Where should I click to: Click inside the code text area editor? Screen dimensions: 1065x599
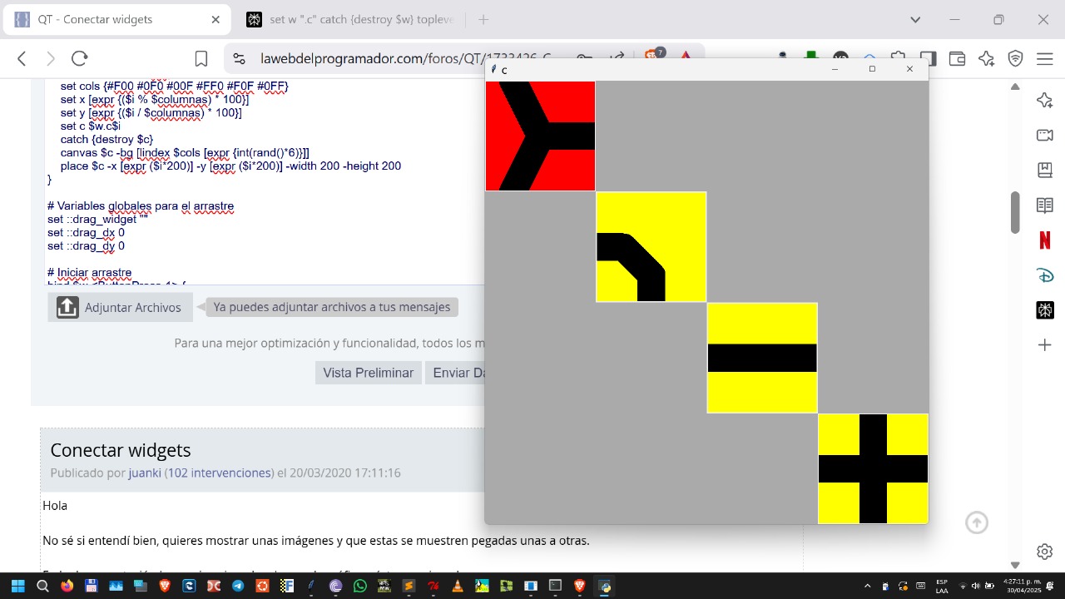coord(265,183)
